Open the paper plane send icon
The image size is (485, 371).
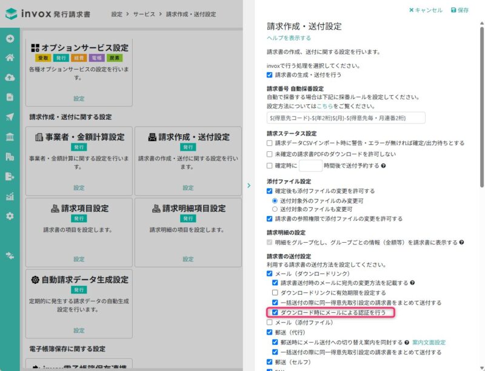click(10, 117)
